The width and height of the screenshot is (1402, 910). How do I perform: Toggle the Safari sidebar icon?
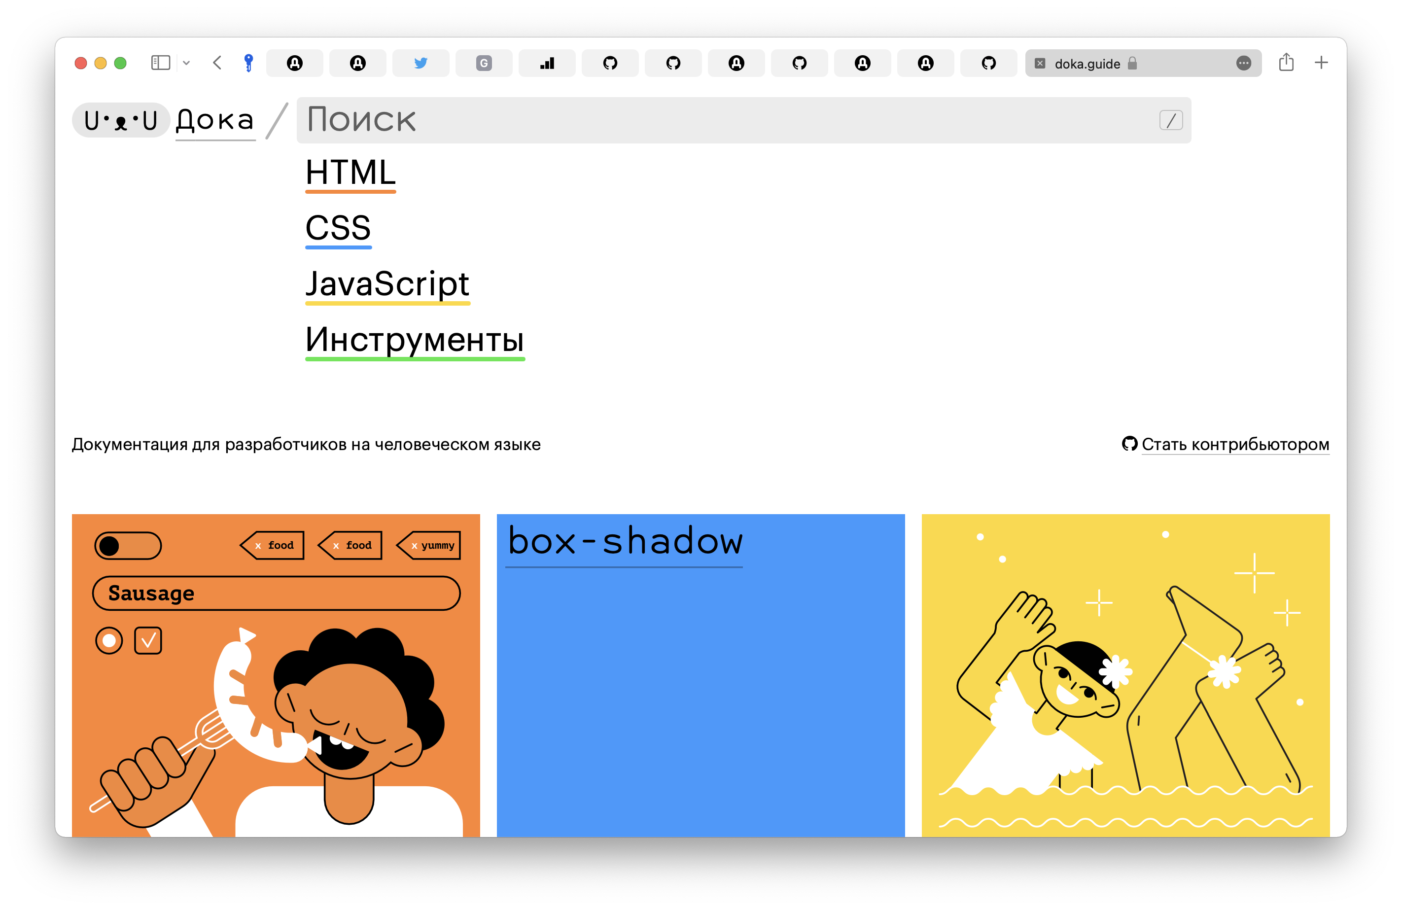pyautogui.click(x=160, y=63)
